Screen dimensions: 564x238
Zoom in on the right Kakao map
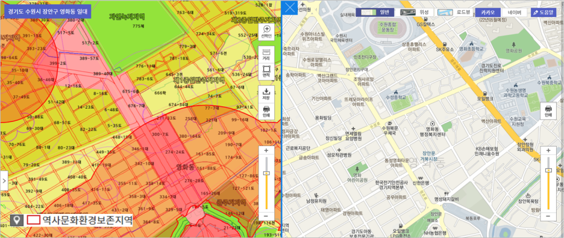pos(548,150)
